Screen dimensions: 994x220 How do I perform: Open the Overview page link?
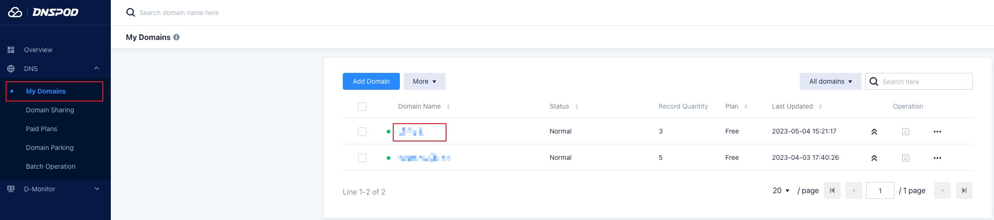pos(38,50)
